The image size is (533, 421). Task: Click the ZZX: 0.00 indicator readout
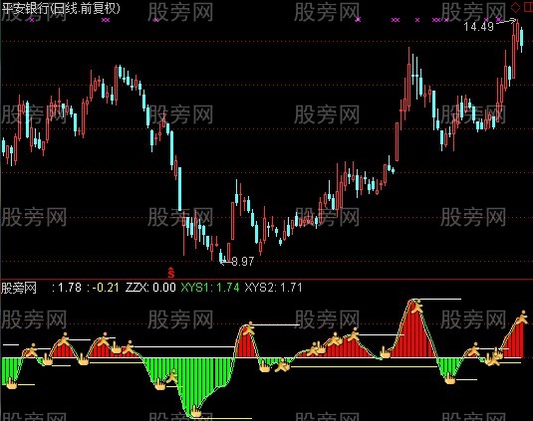[x=150, y=288]
